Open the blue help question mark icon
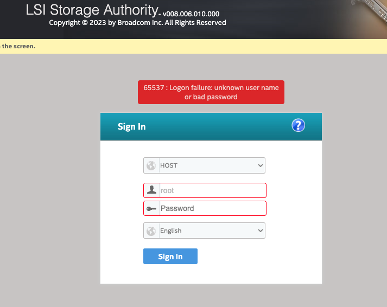This screenshot has height=307, width=387. point(298,126)
